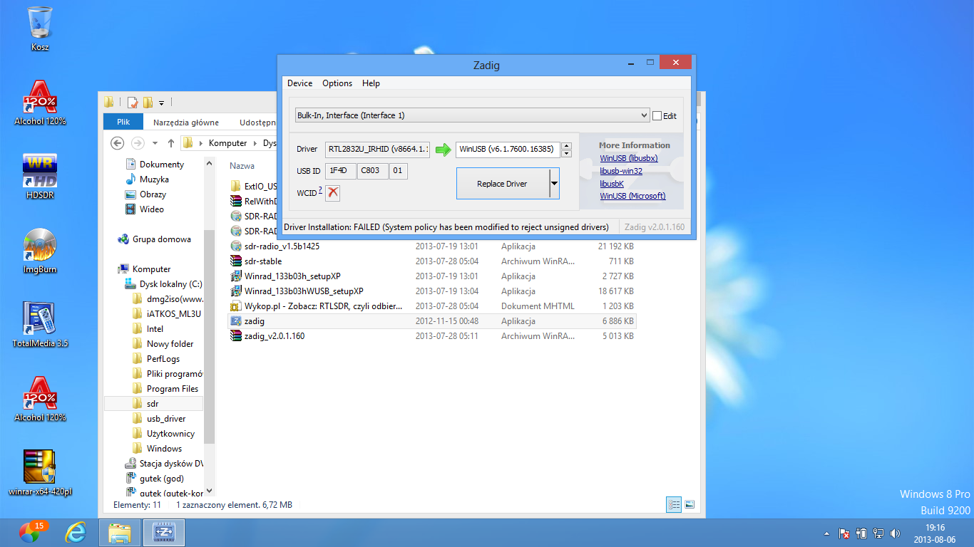Enable the Edit checkbox in Zadig
Screen dimensions: 974x547
(657, 115)
